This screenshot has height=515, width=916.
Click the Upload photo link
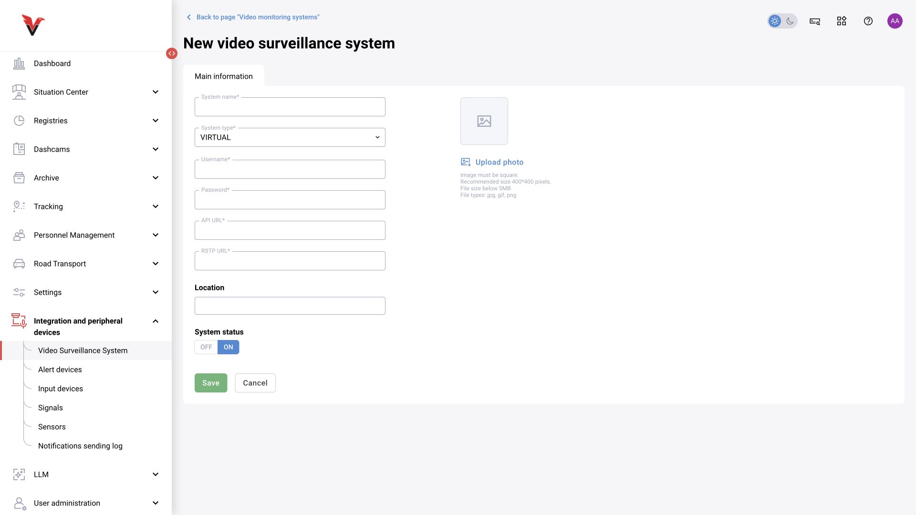492,162
